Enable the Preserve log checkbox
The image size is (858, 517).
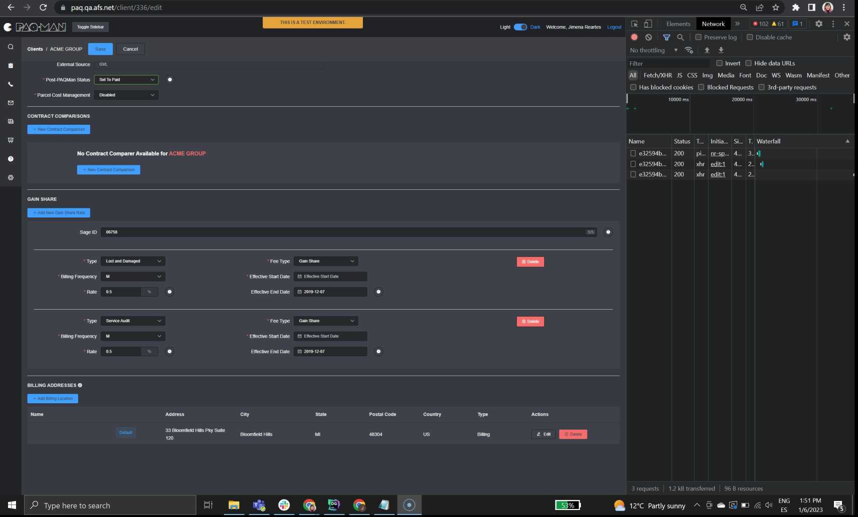698,37
